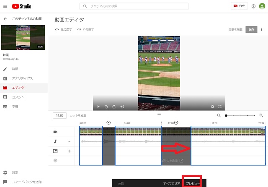Click the 保存 save button

pos(251,29)
